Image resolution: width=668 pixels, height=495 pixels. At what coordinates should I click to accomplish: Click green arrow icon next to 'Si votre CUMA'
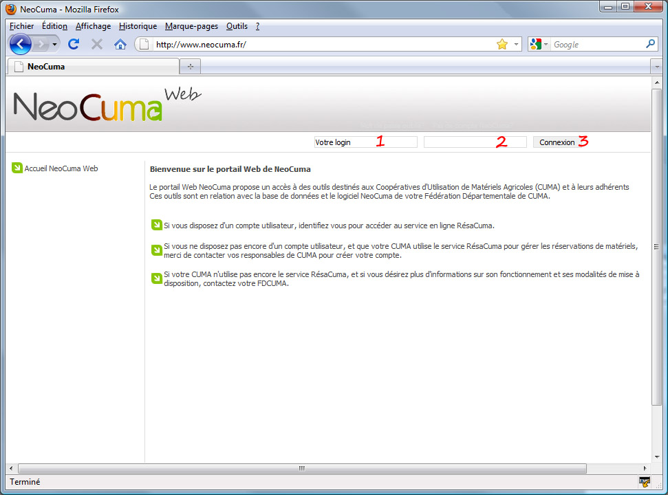click(157, 278)
